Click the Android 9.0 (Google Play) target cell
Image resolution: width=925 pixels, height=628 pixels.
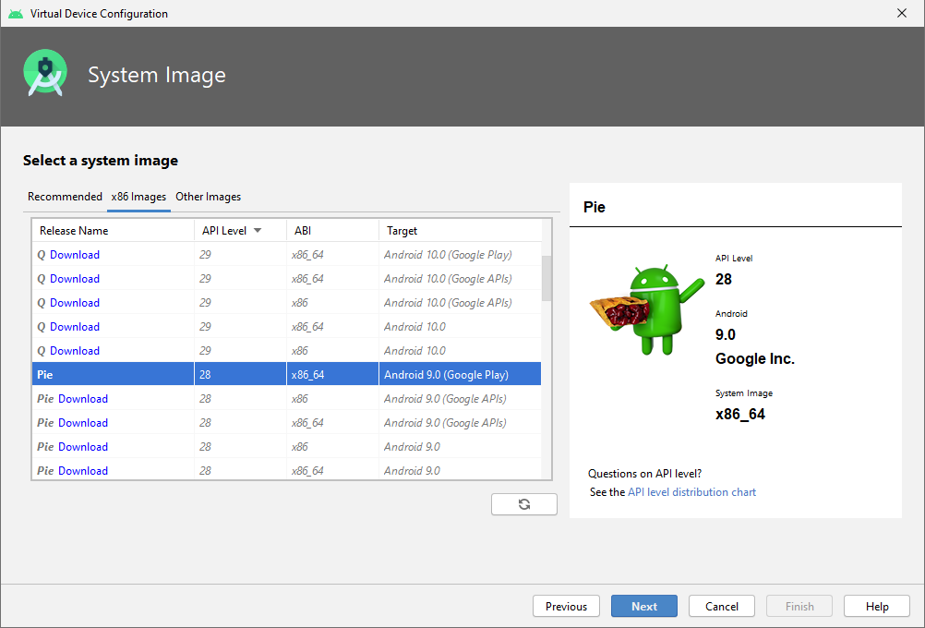(460, 374)
